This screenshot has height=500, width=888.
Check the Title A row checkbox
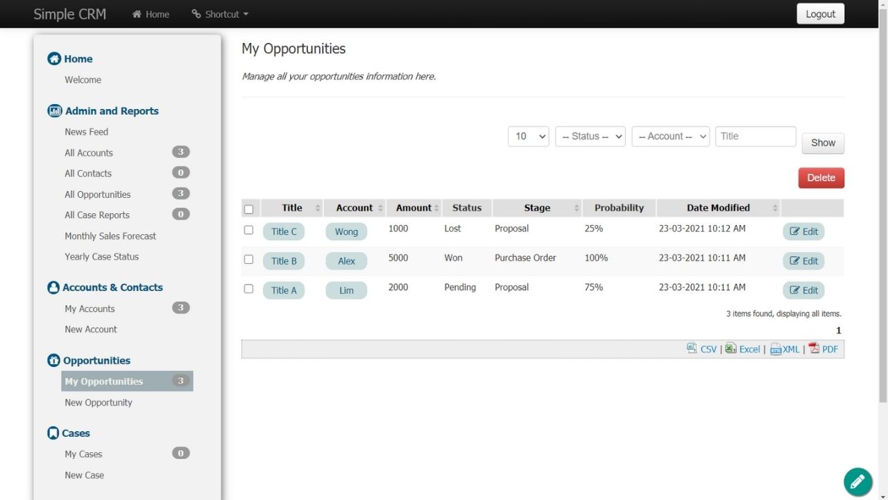point(249,288)
